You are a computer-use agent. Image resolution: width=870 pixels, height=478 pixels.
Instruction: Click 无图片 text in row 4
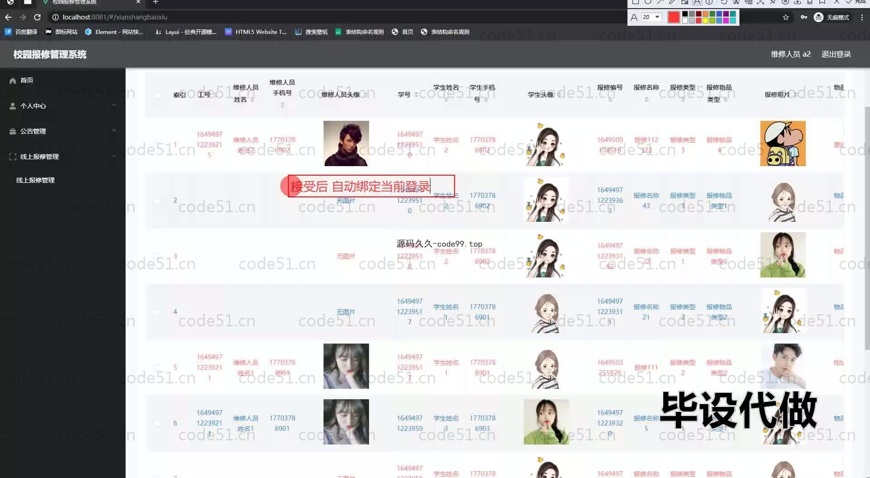346,312
